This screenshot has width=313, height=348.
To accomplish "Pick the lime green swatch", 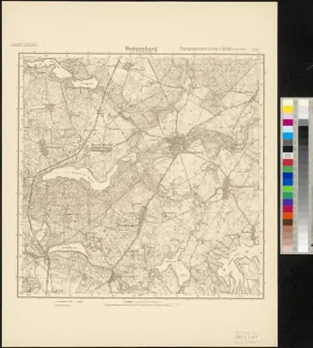I will click(288, 189).
